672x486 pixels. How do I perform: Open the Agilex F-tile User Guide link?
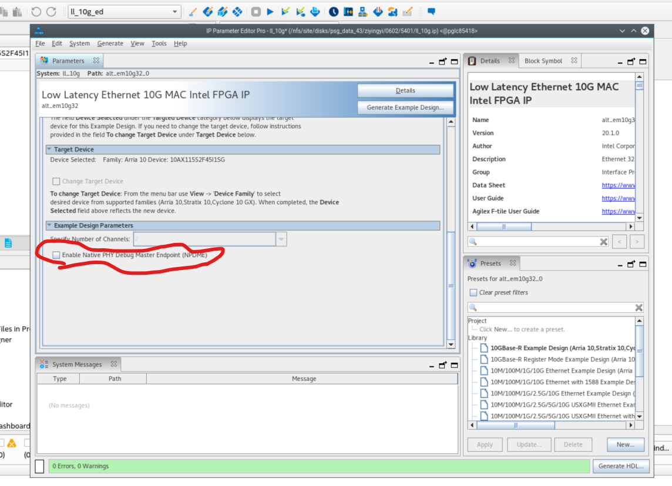point(619,211)
